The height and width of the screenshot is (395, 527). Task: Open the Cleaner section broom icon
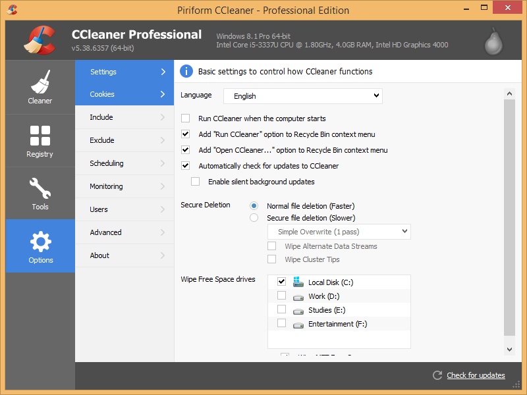(40, 82)
